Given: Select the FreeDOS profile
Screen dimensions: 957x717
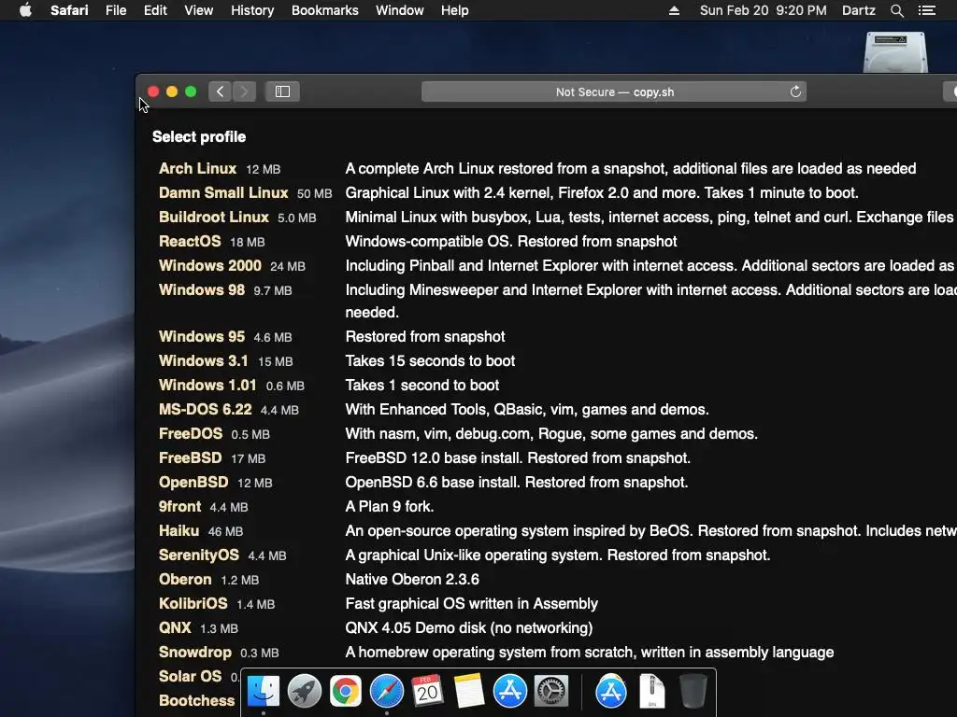Looking at the screenshot, I should 191,433.
